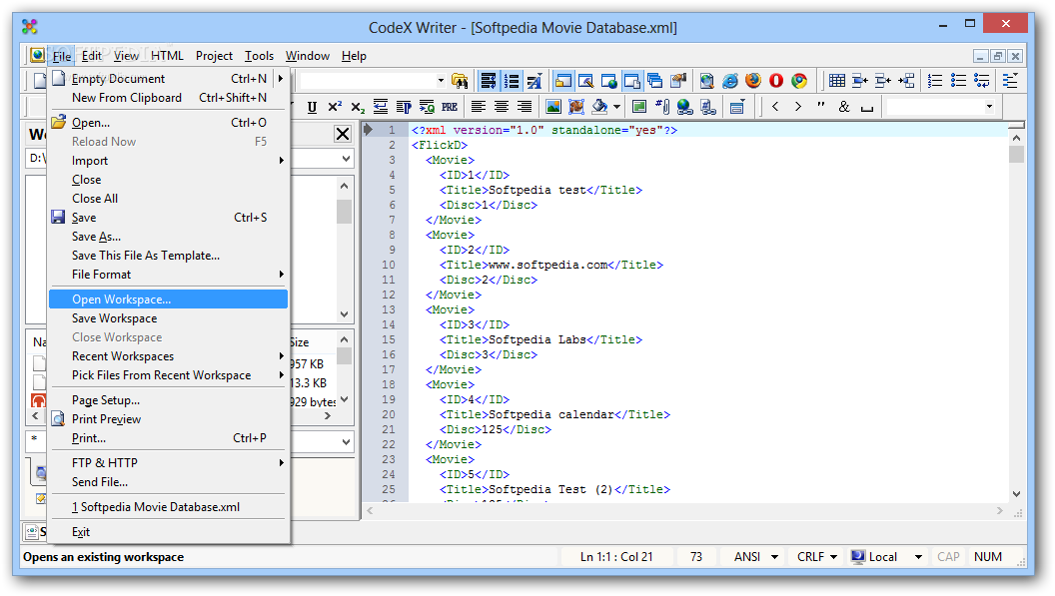The height and width of the screenshot is (596, 1055).
Task: Toggle the workspace folder panel icon
Action: (563, 82)
